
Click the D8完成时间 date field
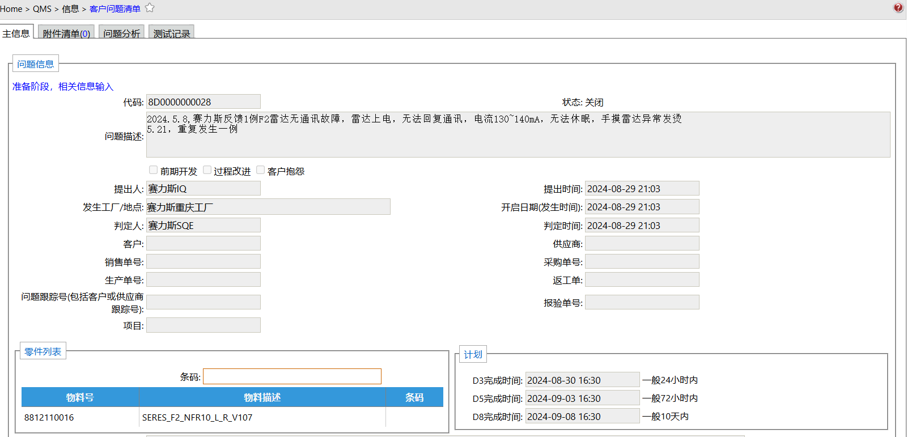coord(582,417)
